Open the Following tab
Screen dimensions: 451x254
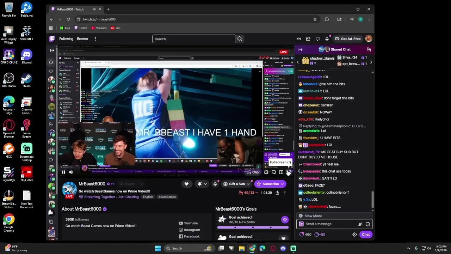click(x=66, y=39)
